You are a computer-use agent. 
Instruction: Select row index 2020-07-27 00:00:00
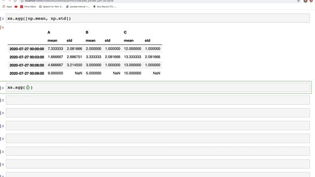tap(27, 49)
